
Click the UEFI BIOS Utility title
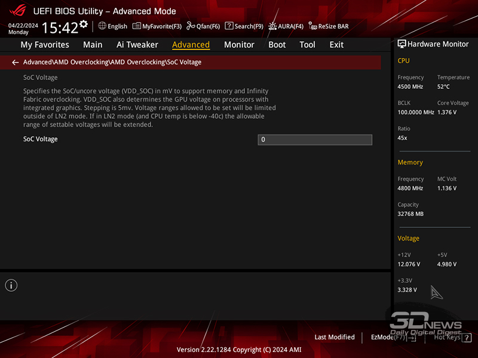click(105, 11)
